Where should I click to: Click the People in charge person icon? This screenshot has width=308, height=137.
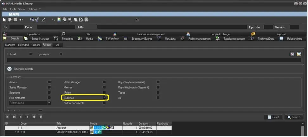pyautogui.click(x=188, y=34)
